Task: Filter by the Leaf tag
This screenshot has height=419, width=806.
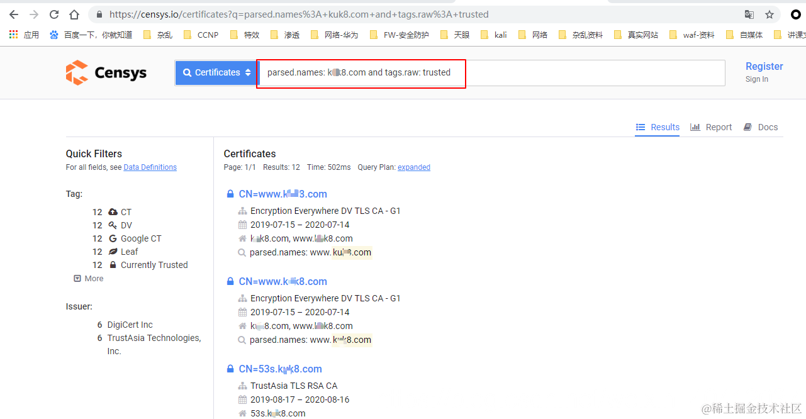Action: coord(129,252)
